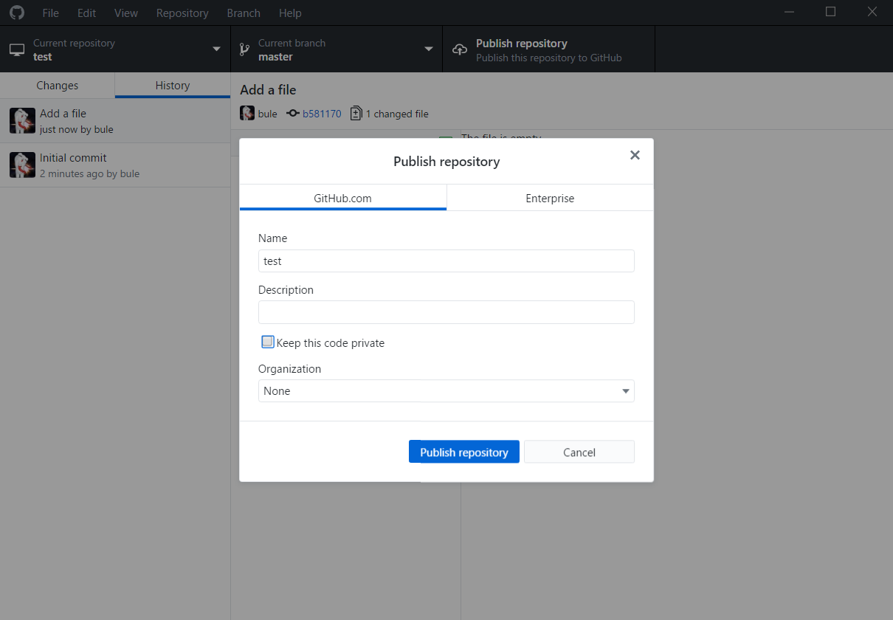Expand the Current repository dropdown arrow
The width and height of the screenshot is (893, 620).
pos(216,49)
